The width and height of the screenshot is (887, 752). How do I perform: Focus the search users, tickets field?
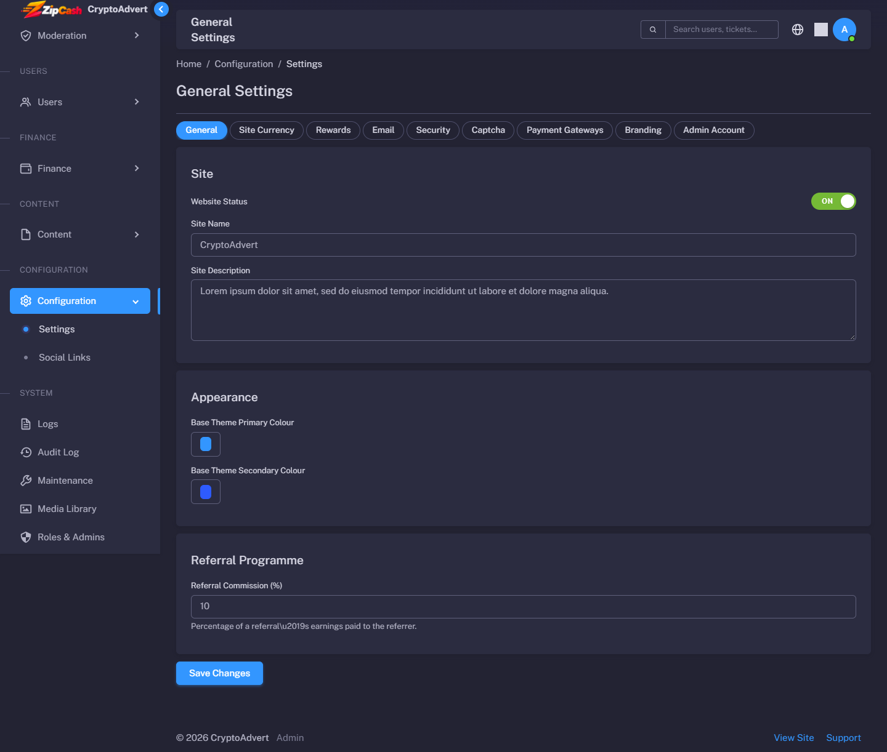click(x=722, y=30)
